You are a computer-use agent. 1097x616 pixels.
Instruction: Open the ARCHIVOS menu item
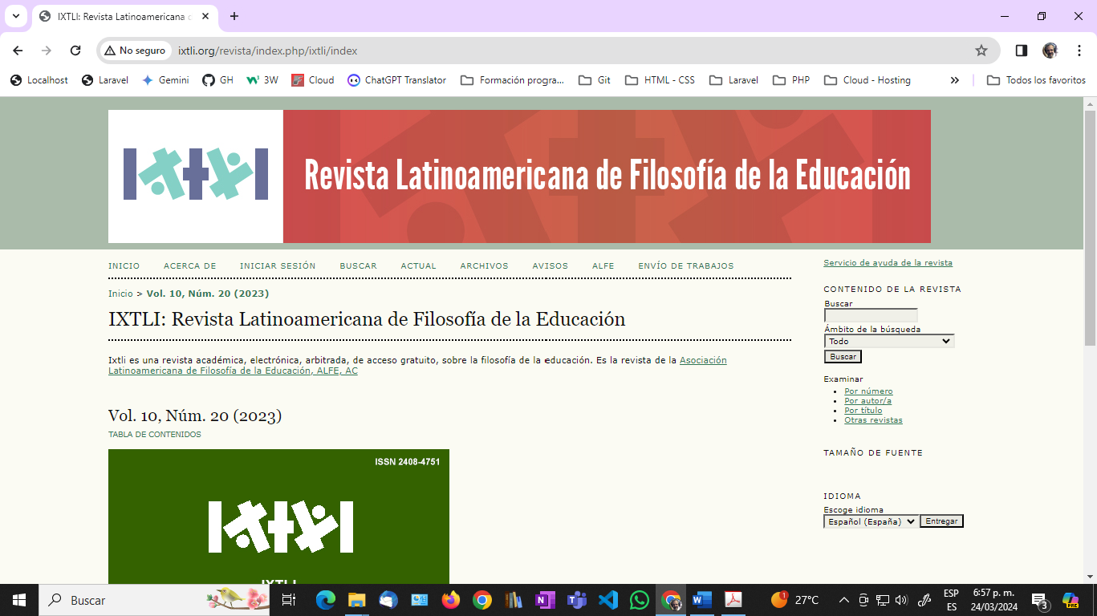(484, 266)
